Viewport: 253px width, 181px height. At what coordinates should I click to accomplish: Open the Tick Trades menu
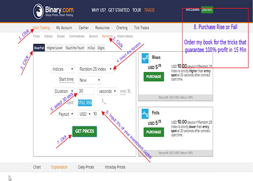pos(141,28)
